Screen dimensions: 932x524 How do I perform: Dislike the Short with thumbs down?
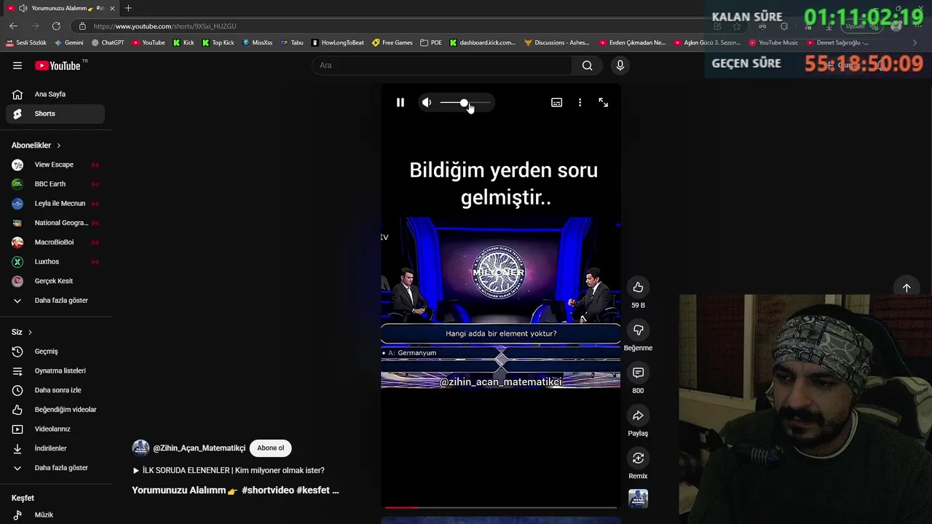(638, 330)
